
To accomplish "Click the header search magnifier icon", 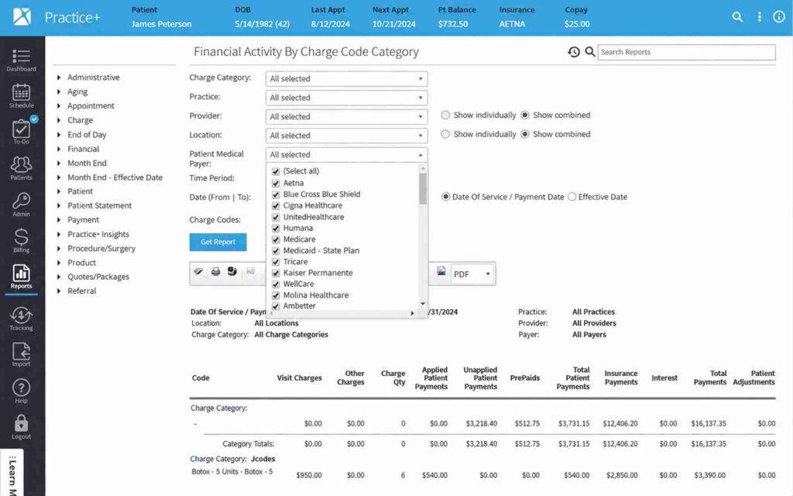I will (x=738, y=17).
